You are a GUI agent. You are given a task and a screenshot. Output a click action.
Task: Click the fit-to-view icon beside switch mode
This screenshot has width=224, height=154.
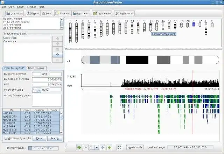click(x=119, y=147)
